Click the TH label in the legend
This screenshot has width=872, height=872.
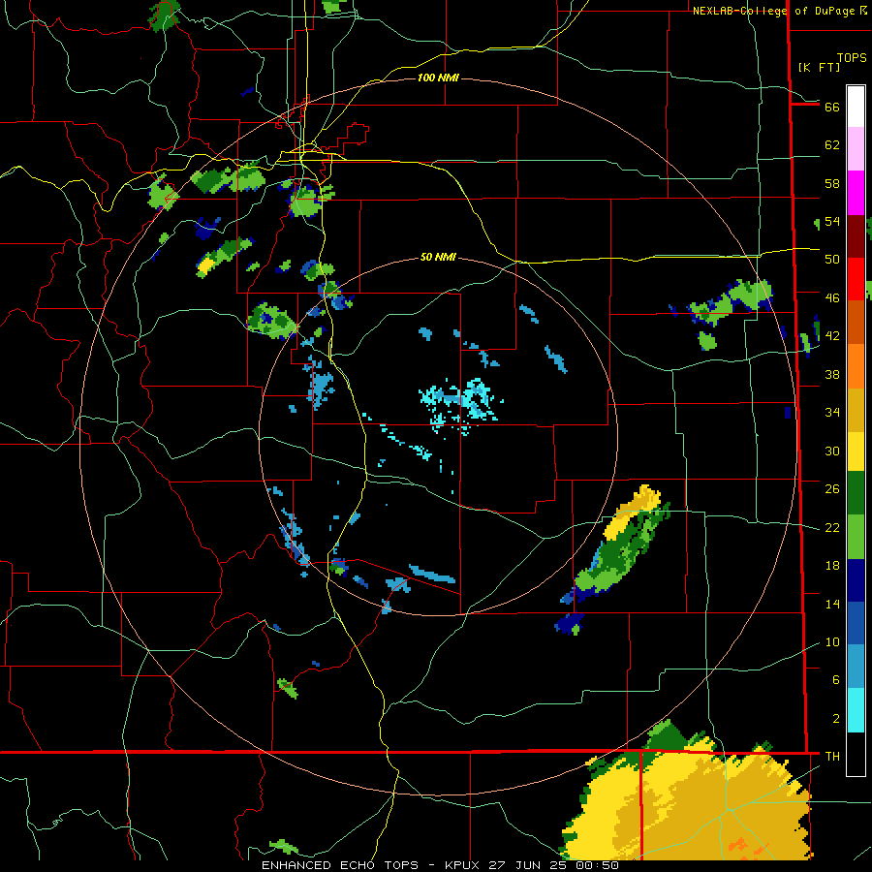[832, 757]
